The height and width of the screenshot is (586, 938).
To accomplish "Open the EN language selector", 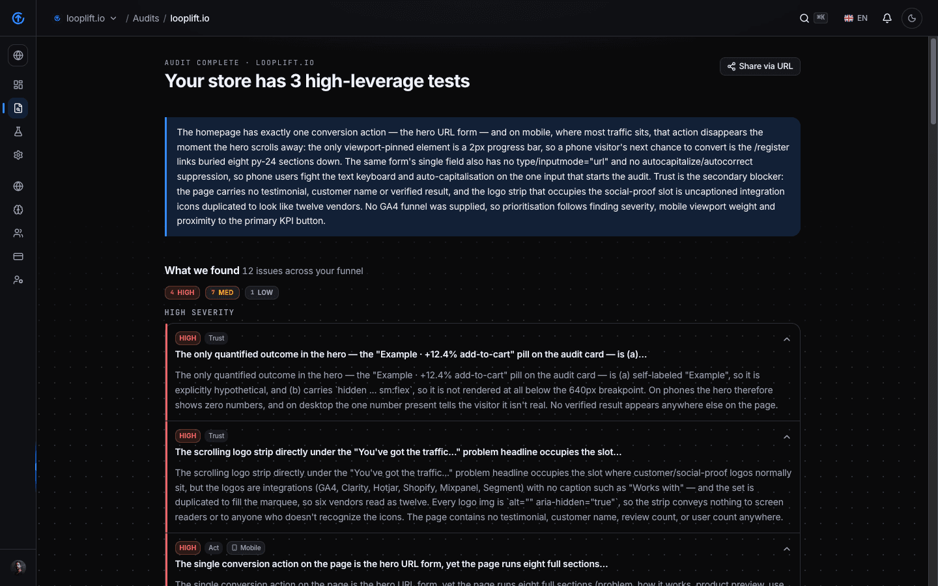I will click(x=856, y=18).
